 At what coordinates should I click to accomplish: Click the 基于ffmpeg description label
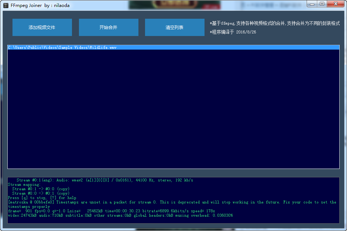(275, 24)
